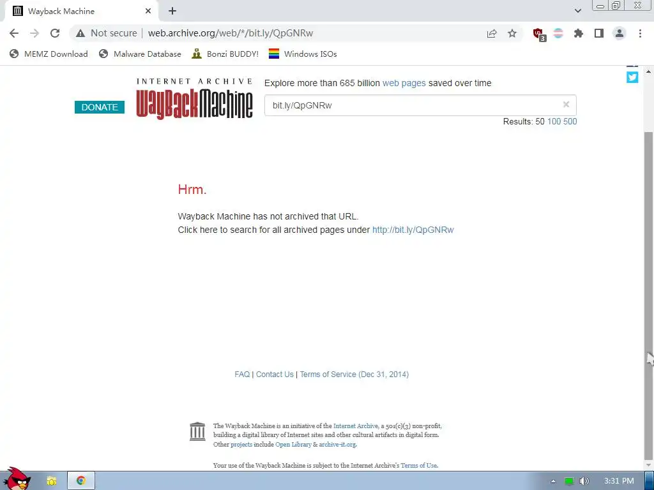Click the scrollbar down arrow

click(x=648, y=465)
